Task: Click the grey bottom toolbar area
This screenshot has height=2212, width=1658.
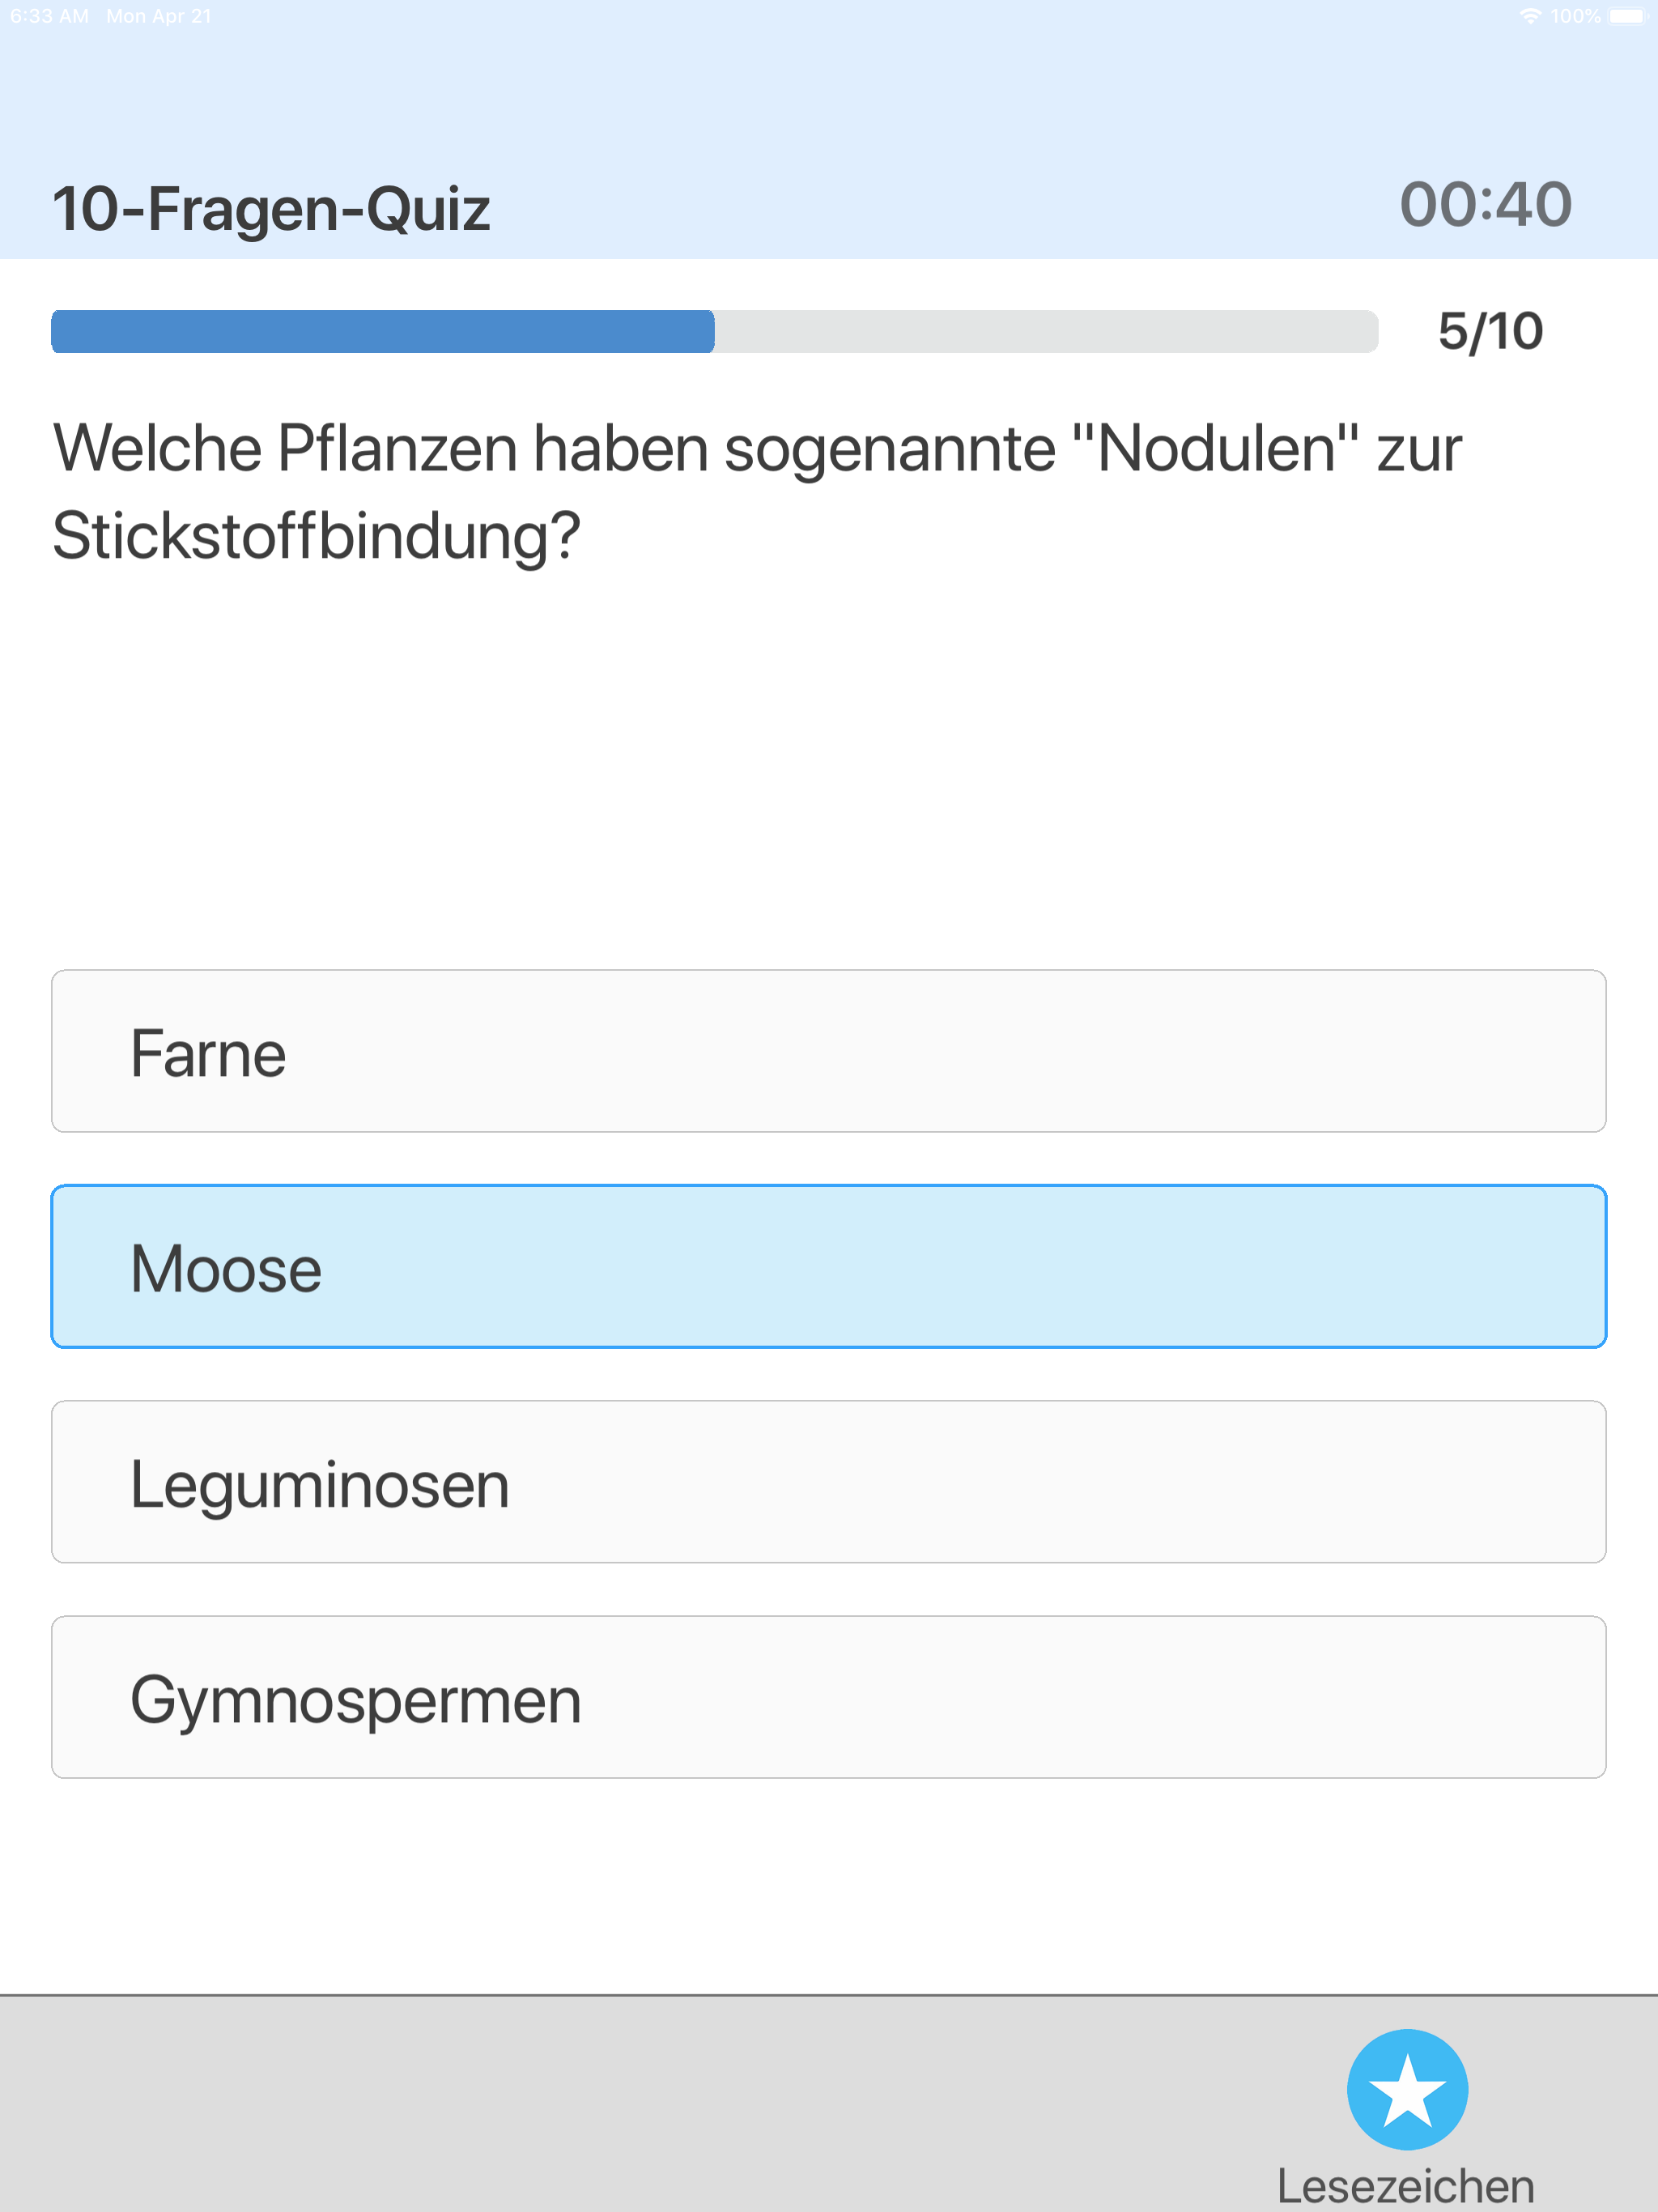Action: tap(829, 2104)
